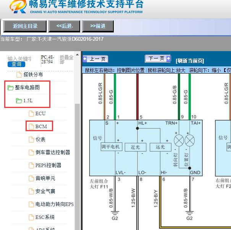Image resolution: width=231 pixels, height=230 pixels.
Task: Click the PEPS控制器 file icon
Action: pyautogui.click(x=31, y=166)
